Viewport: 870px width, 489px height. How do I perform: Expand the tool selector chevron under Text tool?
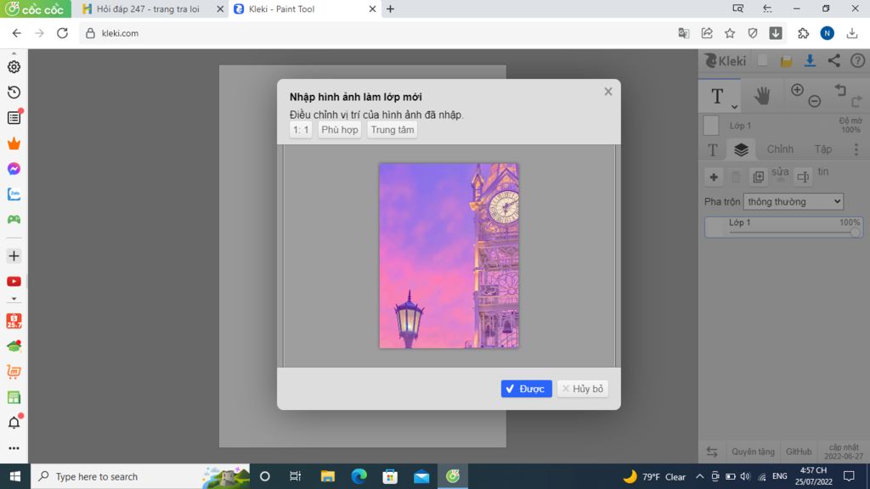734,106
